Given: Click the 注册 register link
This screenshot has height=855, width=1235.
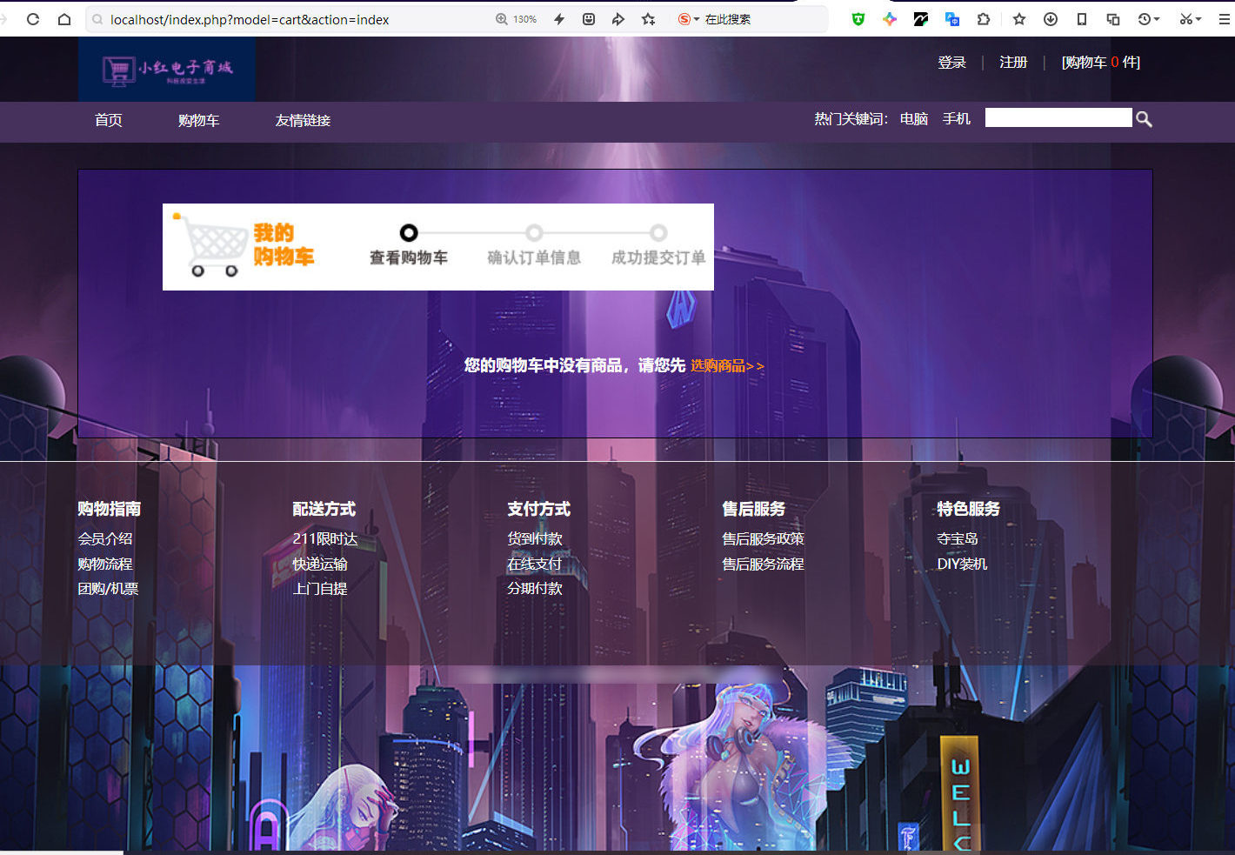Looking at the screenshot, I should pos(1013,63).
